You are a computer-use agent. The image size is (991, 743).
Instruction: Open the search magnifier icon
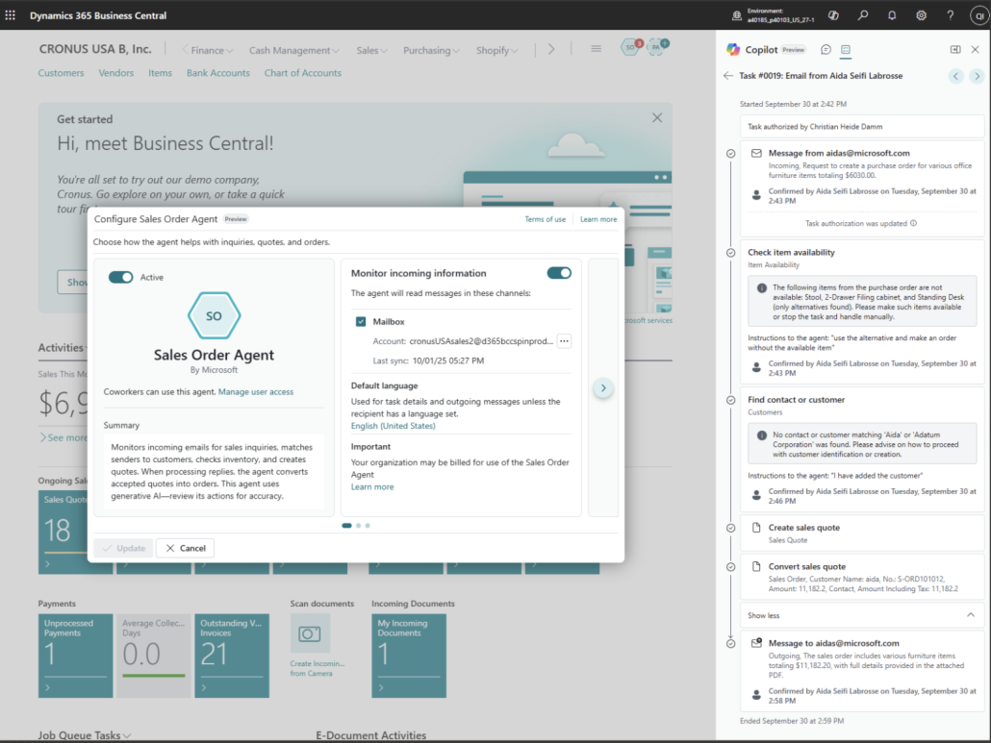tap(863, 15)
